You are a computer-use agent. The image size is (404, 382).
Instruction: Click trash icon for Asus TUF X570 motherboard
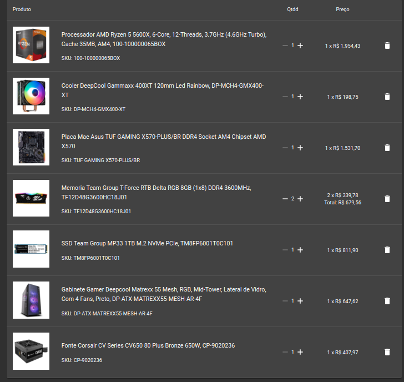(387, 148)
